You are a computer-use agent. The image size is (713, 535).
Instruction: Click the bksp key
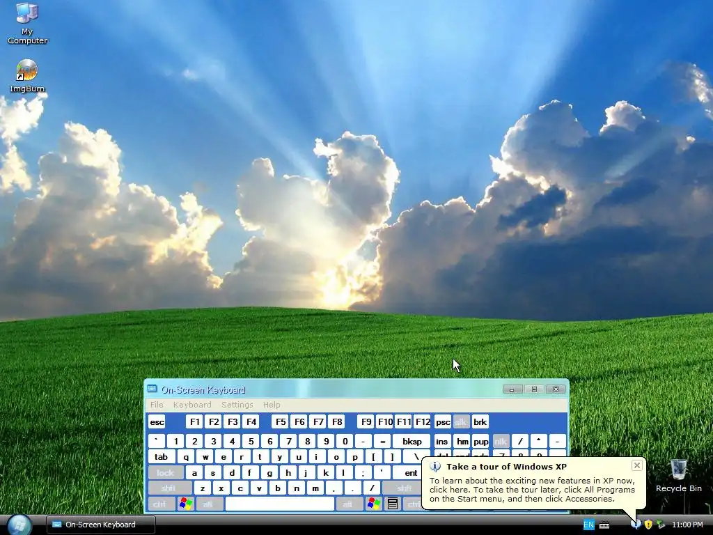412,441
